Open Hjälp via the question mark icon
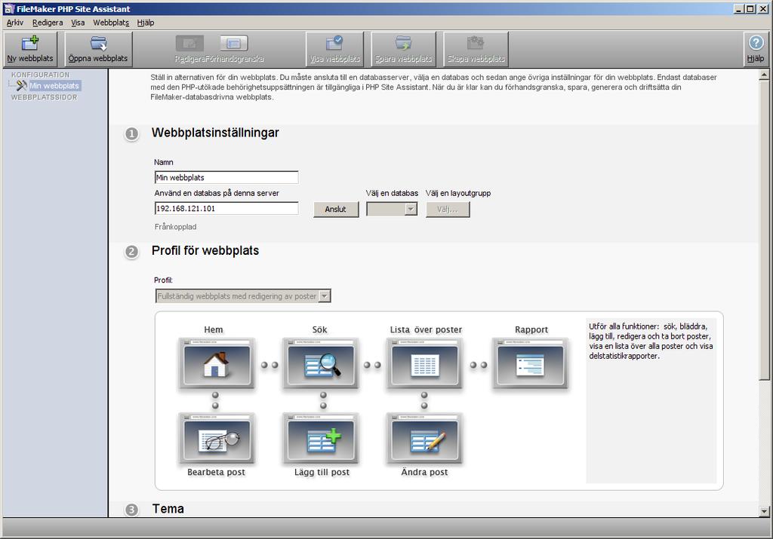 [756, 43]
